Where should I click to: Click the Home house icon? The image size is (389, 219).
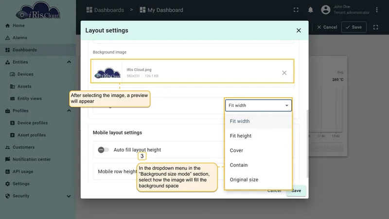7,26
